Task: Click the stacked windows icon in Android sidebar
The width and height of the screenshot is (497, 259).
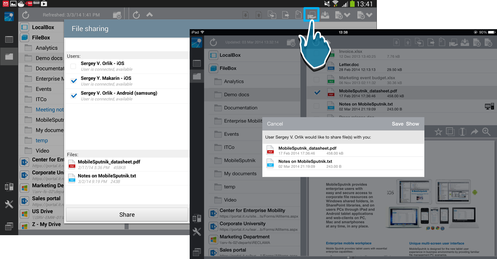Action: pos(9,226)
